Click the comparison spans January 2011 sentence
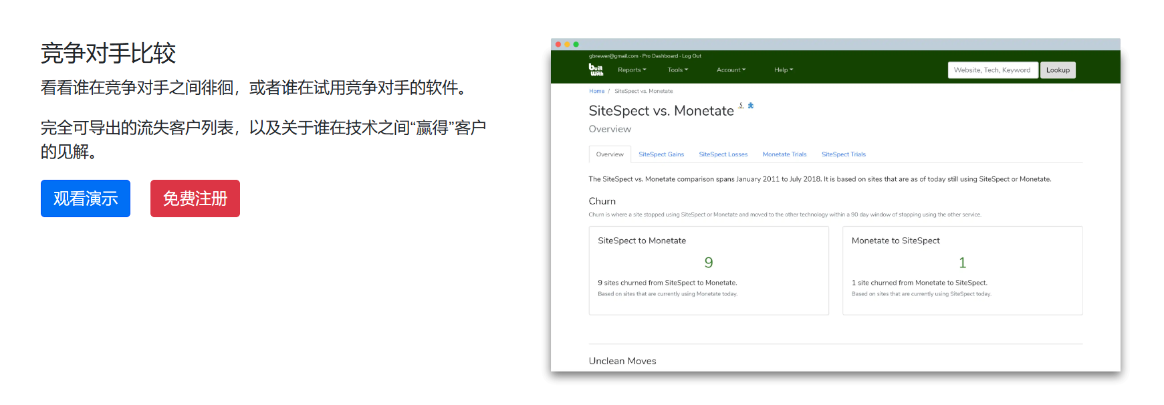Image resolution: width=1164 pixels, height=405 pixels. point(820,179)
